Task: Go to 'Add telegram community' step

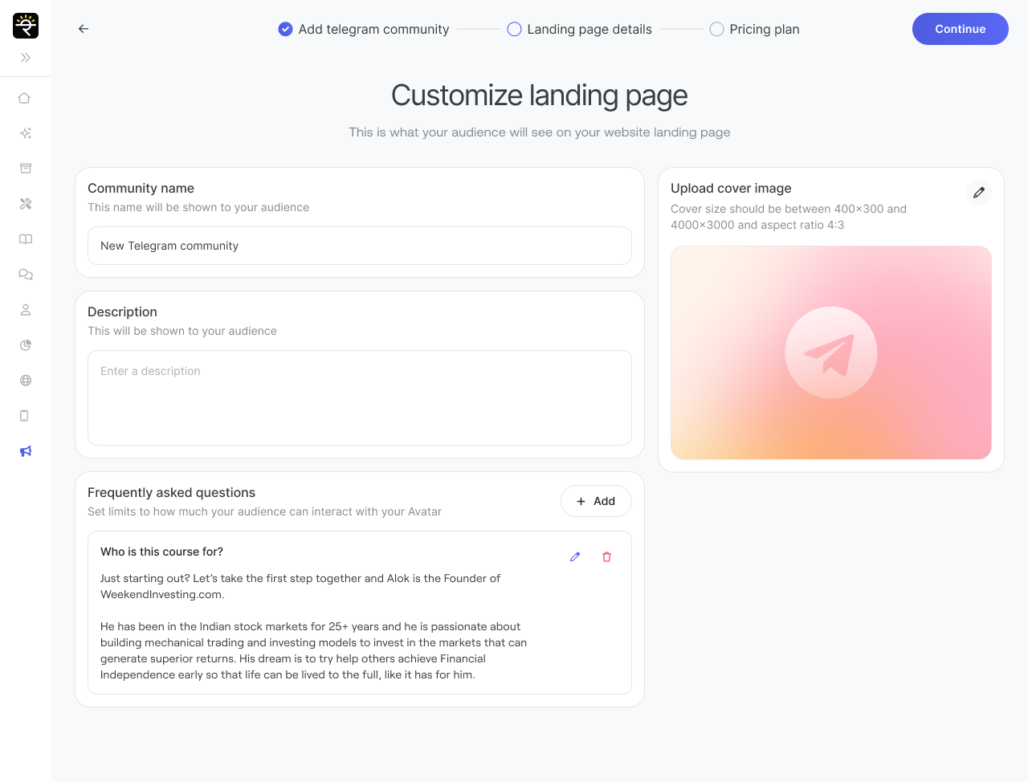Action: [364, 30]
